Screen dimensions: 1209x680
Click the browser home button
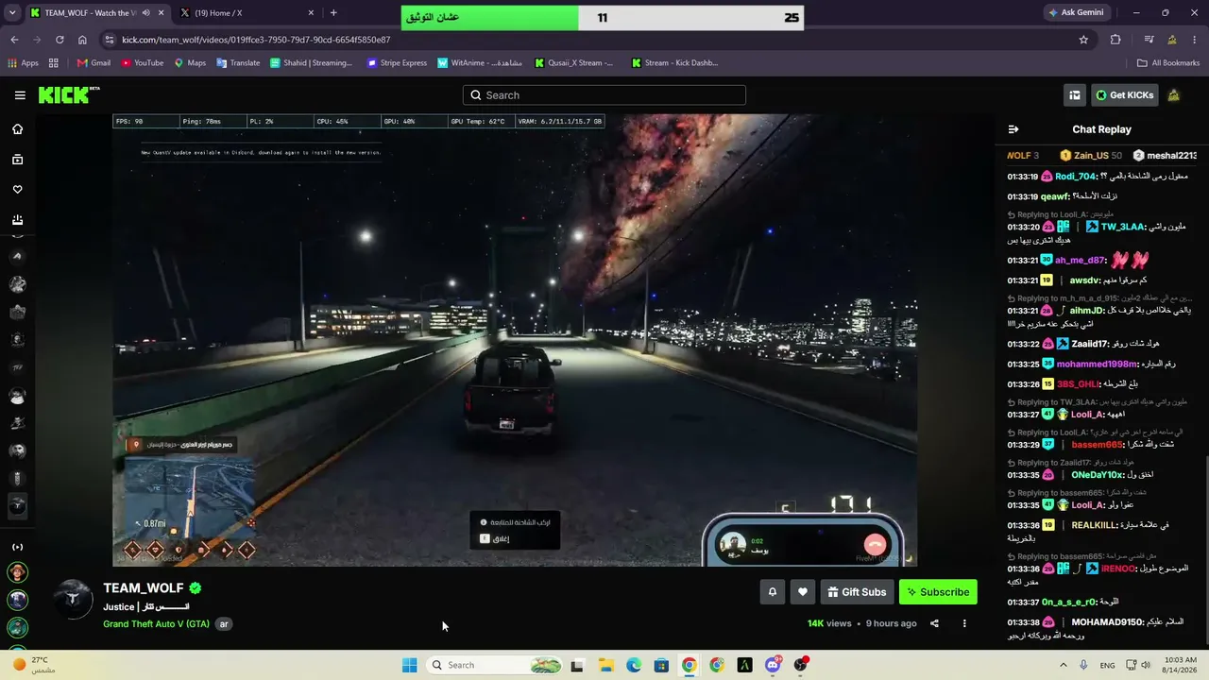coord(82,40)
